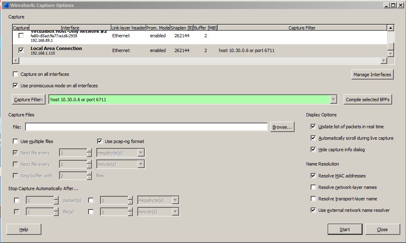Image resolution: width=406 pixels, height=243 pixels.
Task: Click the capture filter text field
Action: (x=190, y=100)
